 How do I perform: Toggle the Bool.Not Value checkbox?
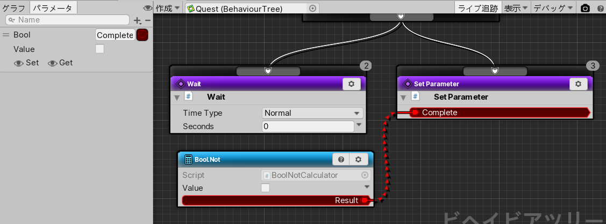pos(265,188)
